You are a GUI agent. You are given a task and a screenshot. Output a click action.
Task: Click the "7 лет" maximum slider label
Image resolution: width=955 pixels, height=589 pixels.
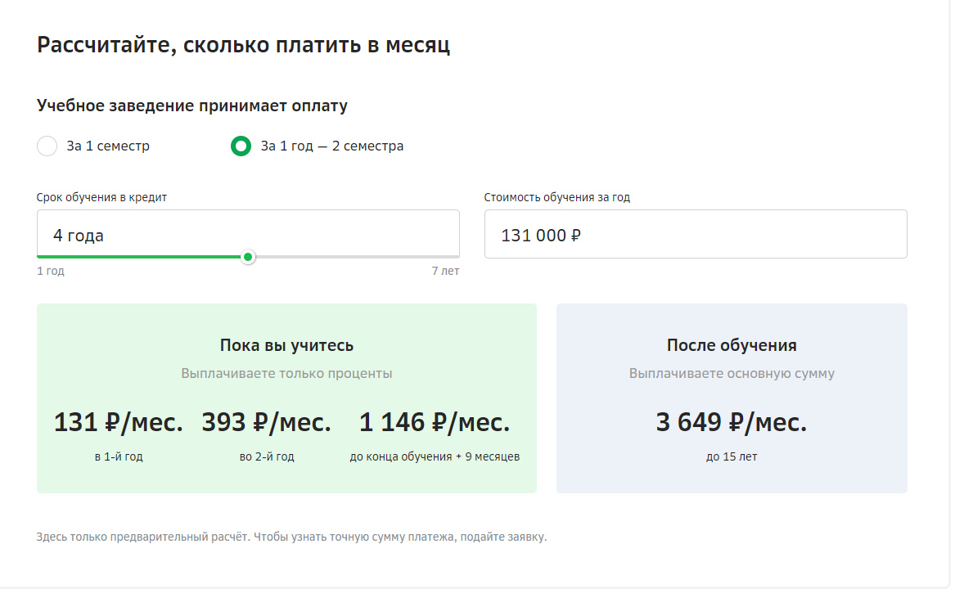[x=445, y=272]
